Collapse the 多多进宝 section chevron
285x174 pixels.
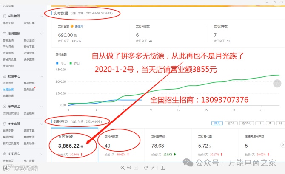[42, 154]
